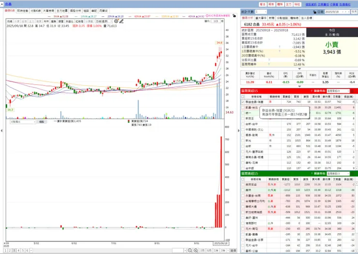
Task: Switch to 分點K線 tab
Action: 36,11
